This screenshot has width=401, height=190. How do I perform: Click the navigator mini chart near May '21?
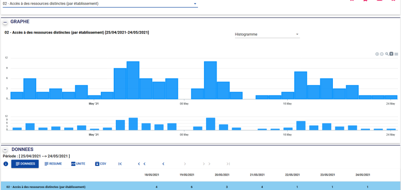(x=94, y=129)
